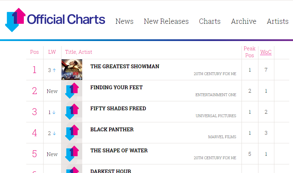Open The Greatest Showman title link
This screenshot has height=173, width=293.
click(125, 67)
